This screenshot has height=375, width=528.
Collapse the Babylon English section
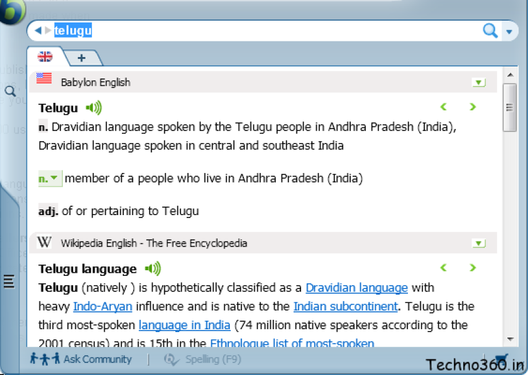(x=478, y=82)
